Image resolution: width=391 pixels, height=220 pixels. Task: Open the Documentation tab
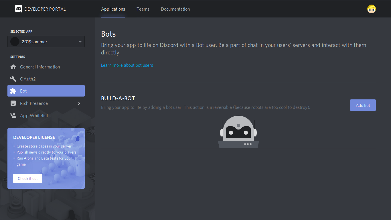tap(175, 9)
